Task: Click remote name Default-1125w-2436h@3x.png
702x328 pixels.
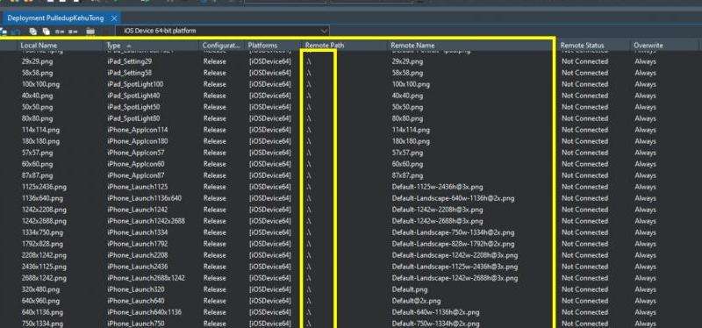Action: [437, 187]
